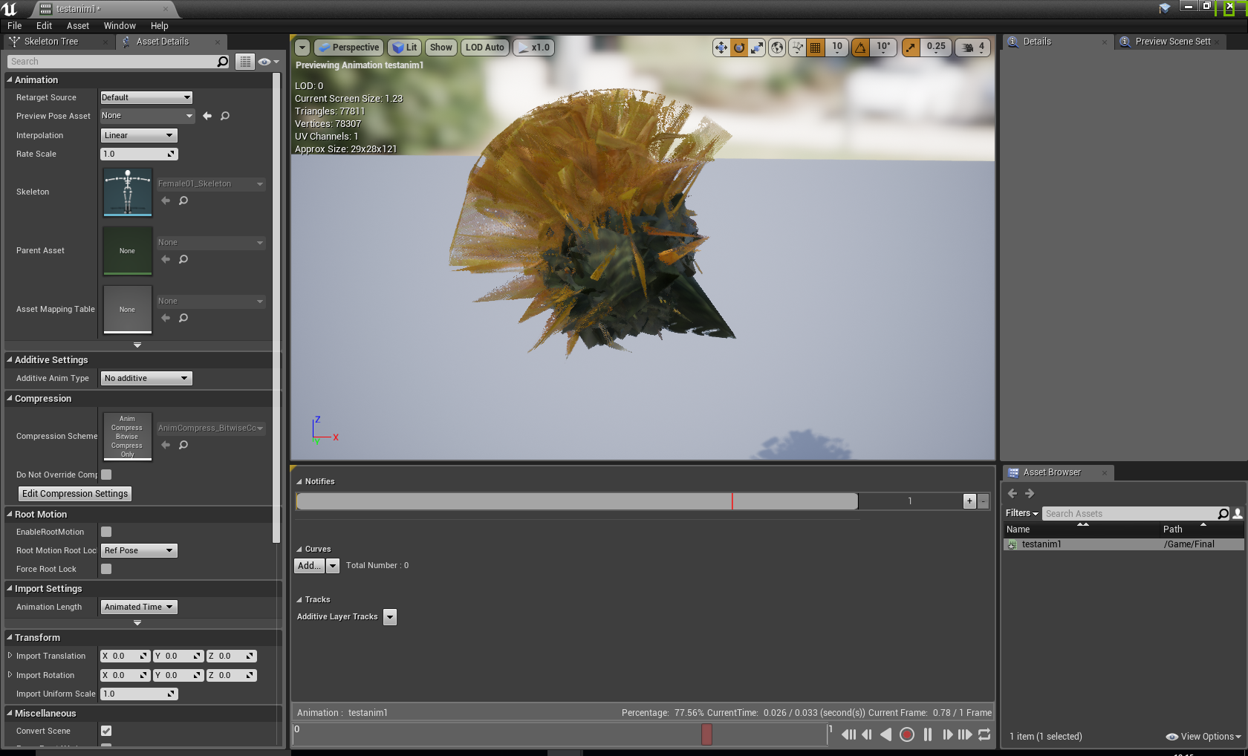Switch to Preview Scene Settings tab

point(1173,42)
